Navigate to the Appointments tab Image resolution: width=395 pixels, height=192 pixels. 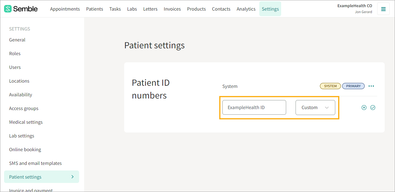tap(65, 9)
